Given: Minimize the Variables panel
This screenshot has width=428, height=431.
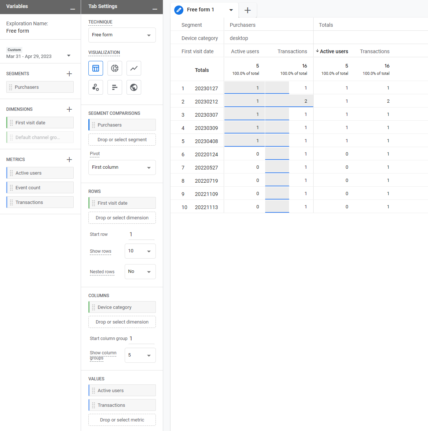Looking at the screenshot, I should coord(73,9).
